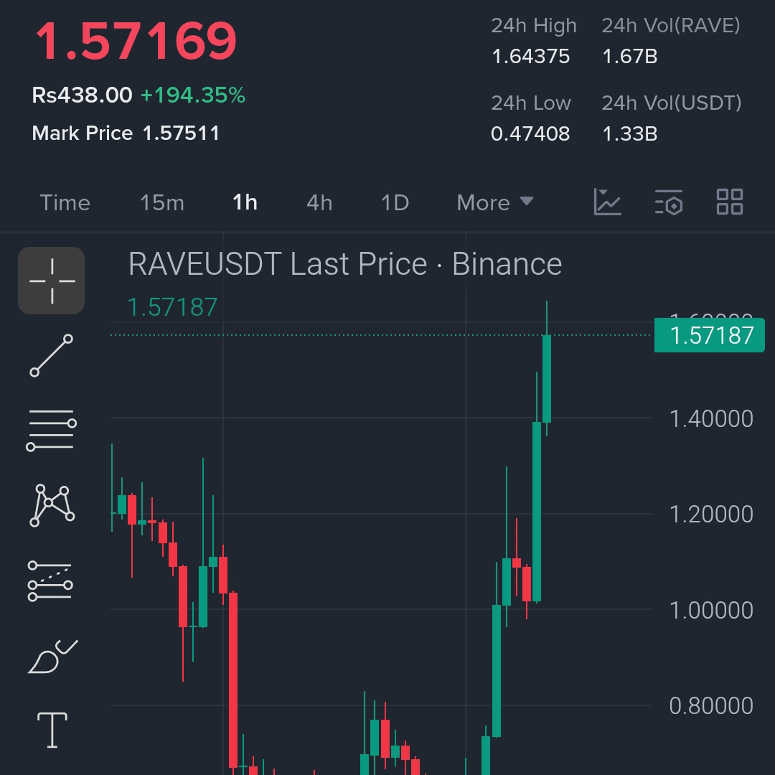This screenshot has width=775, height=775.
Task: Switch chart to Time view
Action: tap(65, 202)
